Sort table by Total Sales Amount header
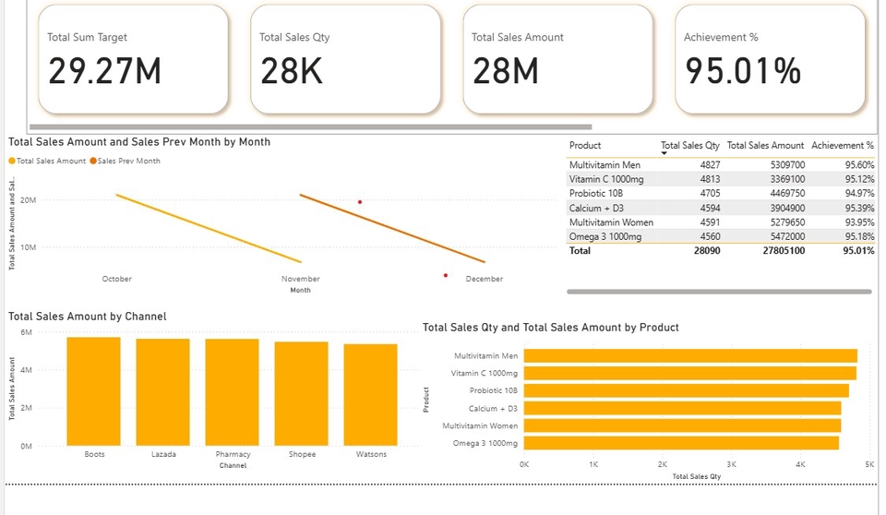886x515 pixels. pyautogui.click(x=765, y=146)
